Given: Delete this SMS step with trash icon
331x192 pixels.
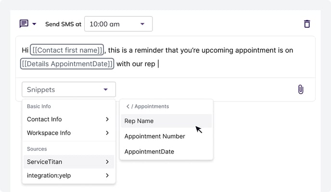Looking at the screenshot, I should [x=307, y=24].
